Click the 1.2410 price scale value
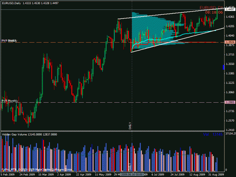The image size is (236, 177). 230,130
